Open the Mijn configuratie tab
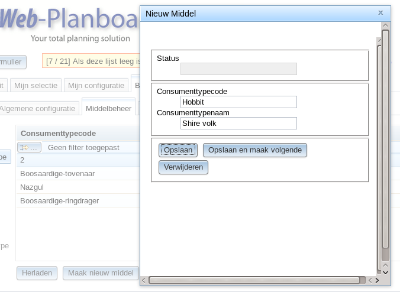 click(x=96, y=85)
